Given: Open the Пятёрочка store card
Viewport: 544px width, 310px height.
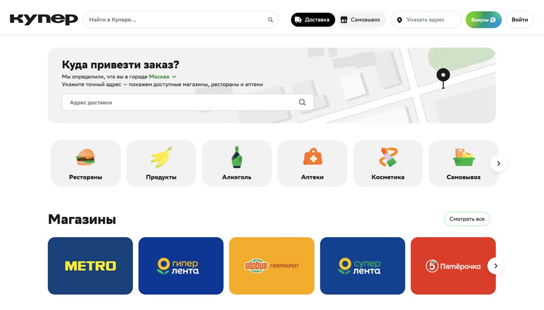Looking at the screenshot, I should pyautogui.click(x=453, y=266).
